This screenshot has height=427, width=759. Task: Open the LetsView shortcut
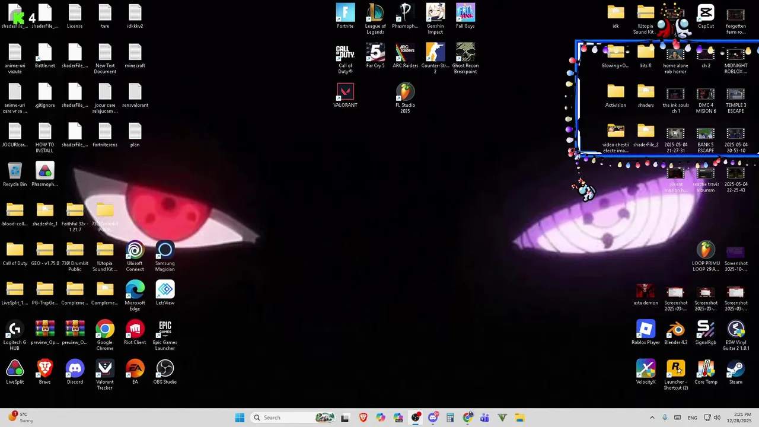coord(165,293)
